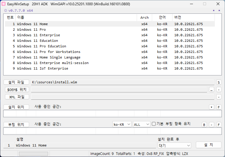Select Windows 11 Home row
225x157 pixels.
(110, 24)
